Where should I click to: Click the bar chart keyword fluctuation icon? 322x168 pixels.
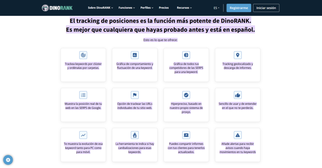(135, 55)
